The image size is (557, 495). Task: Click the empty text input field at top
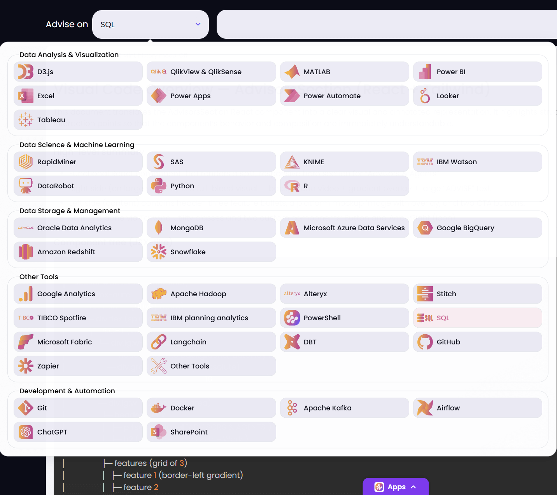tap(386, 24)
